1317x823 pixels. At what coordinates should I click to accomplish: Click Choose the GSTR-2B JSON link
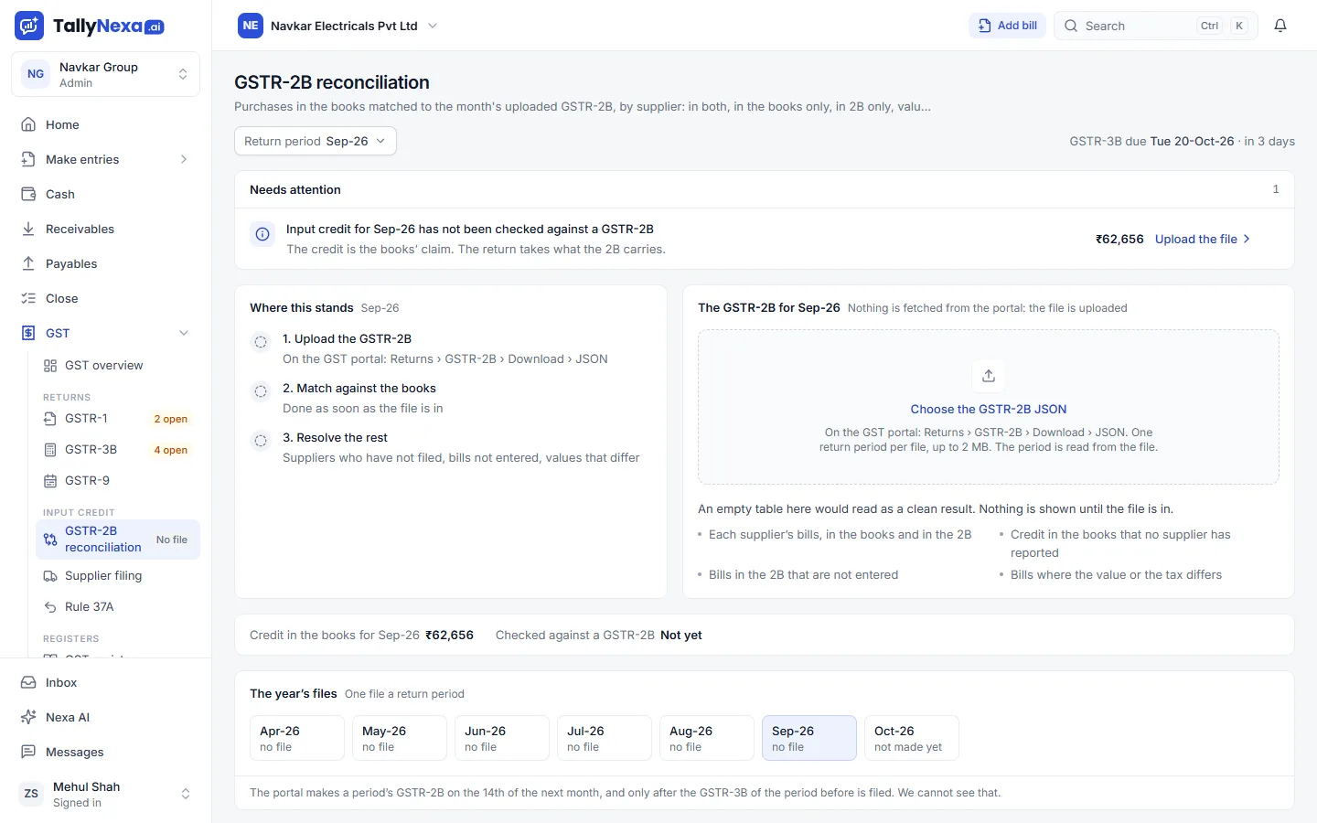point(989,409)
